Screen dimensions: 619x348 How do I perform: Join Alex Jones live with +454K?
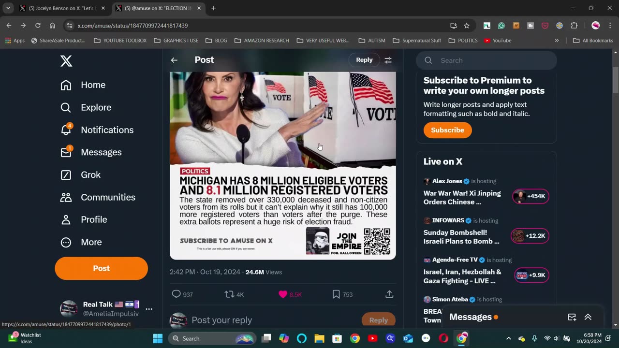[531, 196]
